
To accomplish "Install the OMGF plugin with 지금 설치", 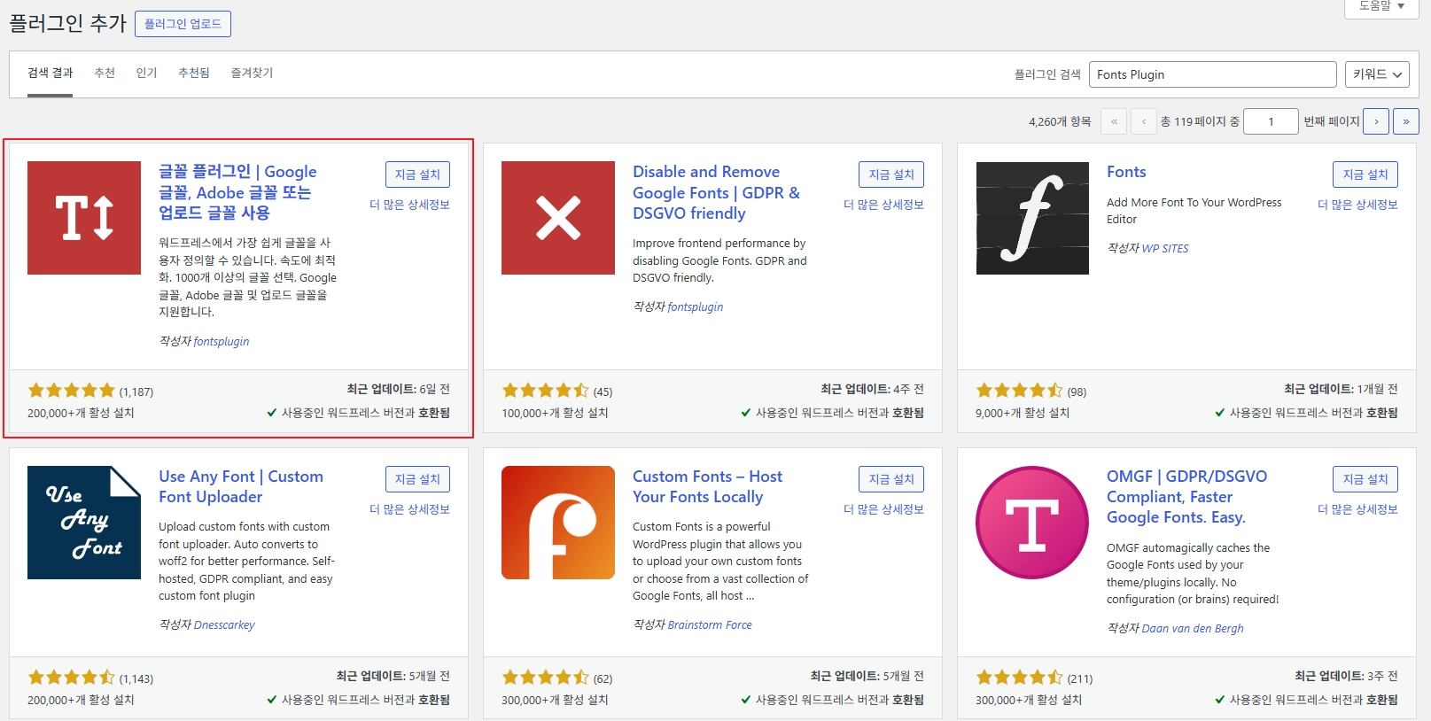I will (1365, 479).
